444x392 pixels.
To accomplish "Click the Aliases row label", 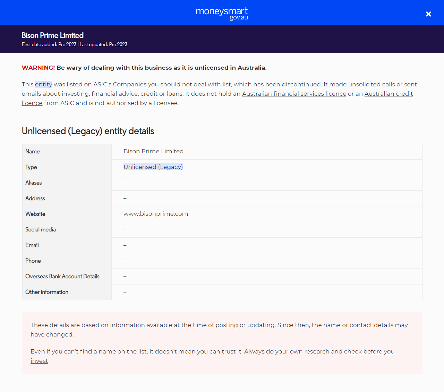I will click(33, 183).
